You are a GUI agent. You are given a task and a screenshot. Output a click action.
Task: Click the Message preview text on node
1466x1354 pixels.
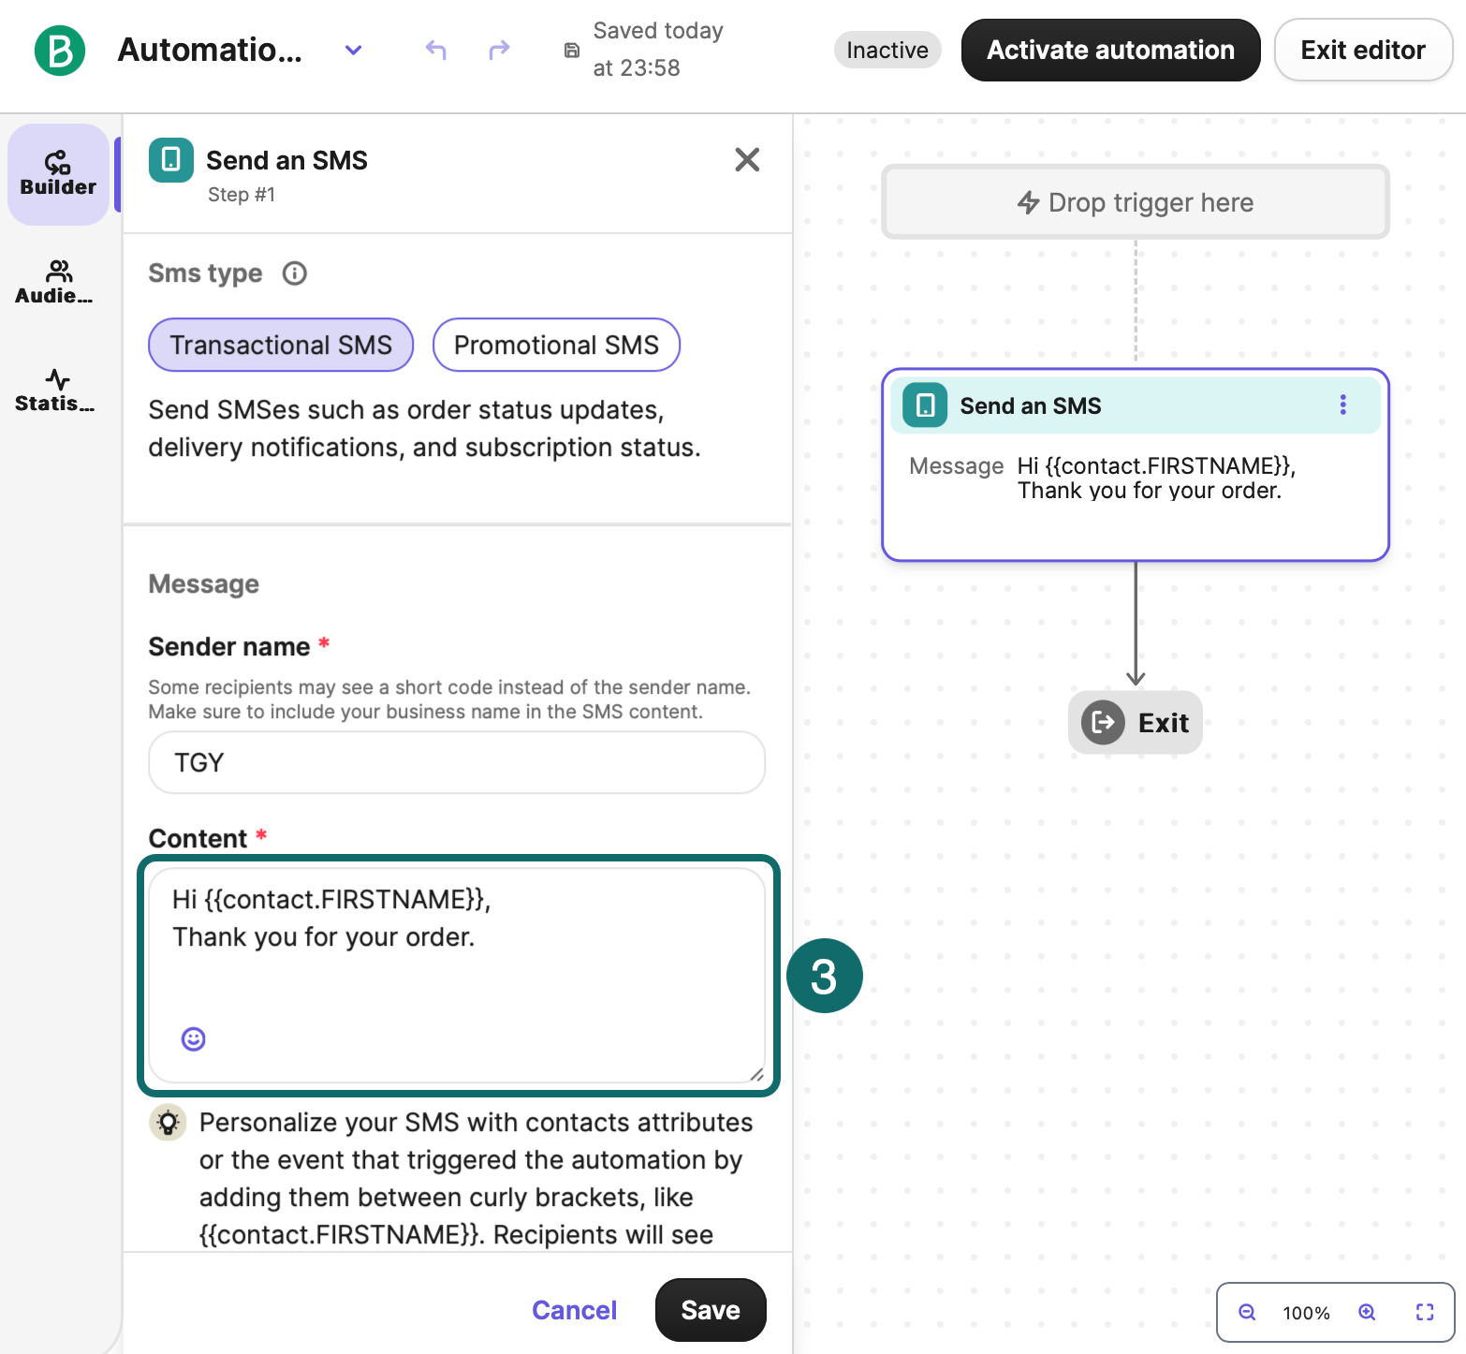pos(1156,478)
